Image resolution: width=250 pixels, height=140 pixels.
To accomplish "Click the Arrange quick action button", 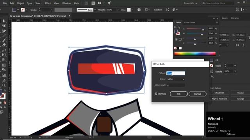I will pyautogui.click(x=241, y=99).
